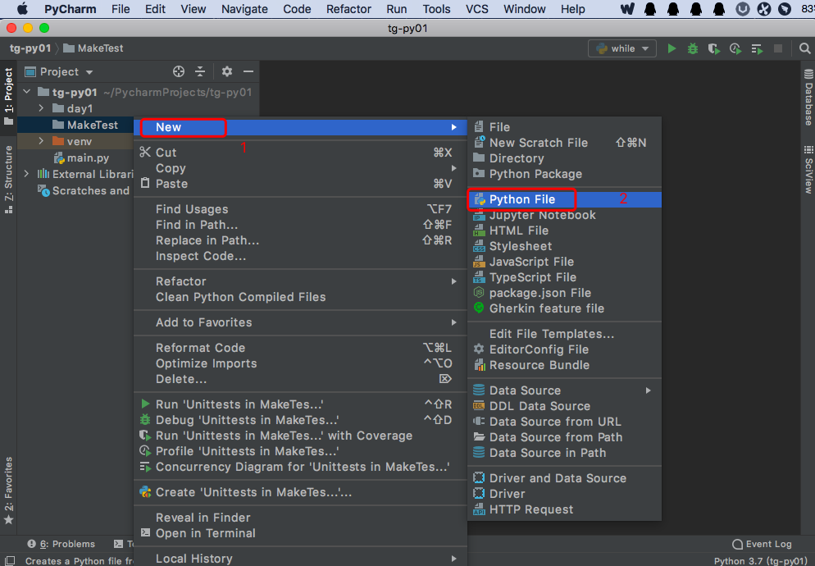Image resolution: width=815 pixels, height=566 pixels.
Task: Open the while run configuration dropdown
Action: point(622,48)
